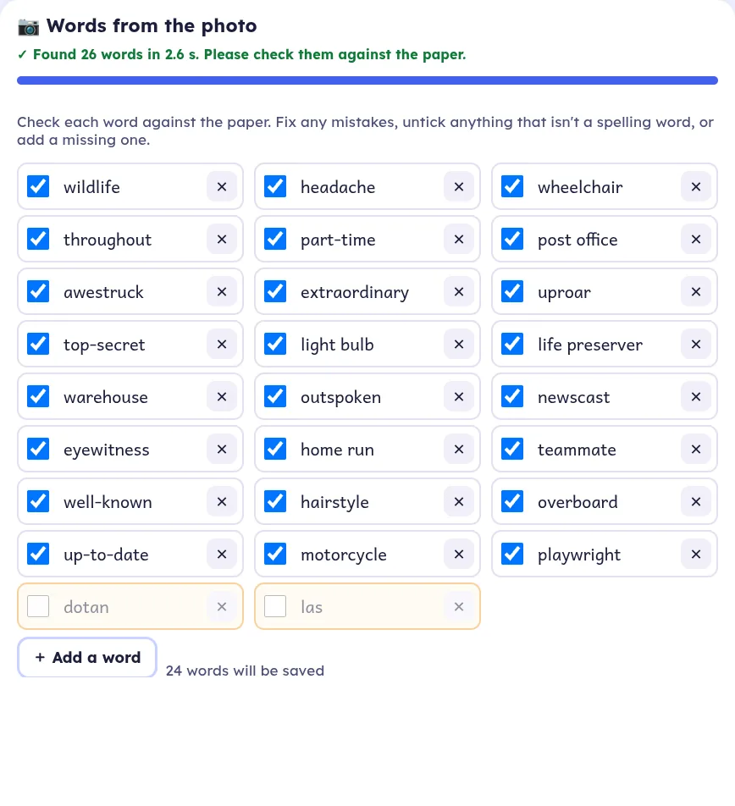
Task: Remove the las entry with its X
Action: pyautogui.click(x=459, y=606)
